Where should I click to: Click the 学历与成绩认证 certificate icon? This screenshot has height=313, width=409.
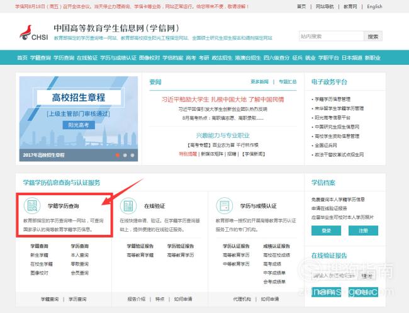pos(225,206)
